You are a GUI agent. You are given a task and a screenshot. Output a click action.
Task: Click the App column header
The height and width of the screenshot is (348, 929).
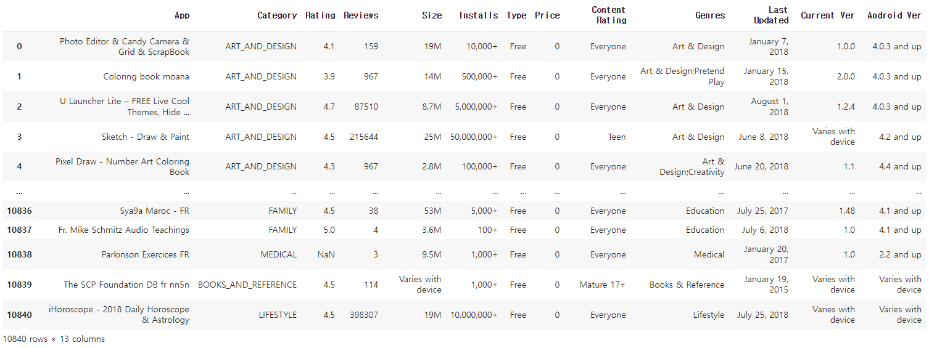182,15
